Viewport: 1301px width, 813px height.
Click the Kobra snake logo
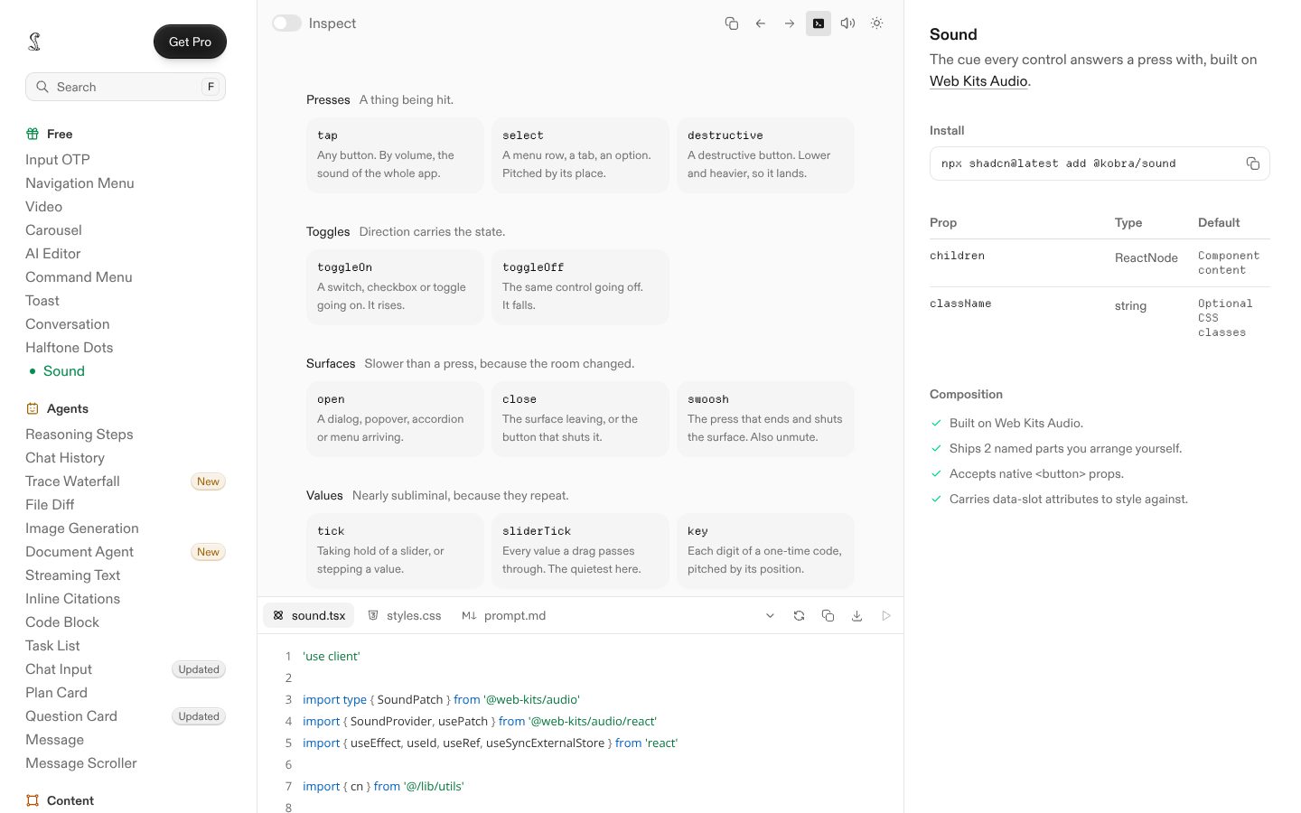pos(34,42)
